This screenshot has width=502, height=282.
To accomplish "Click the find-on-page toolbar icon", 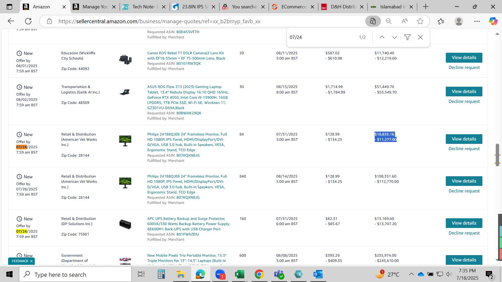I will click(x=373, y=21).
